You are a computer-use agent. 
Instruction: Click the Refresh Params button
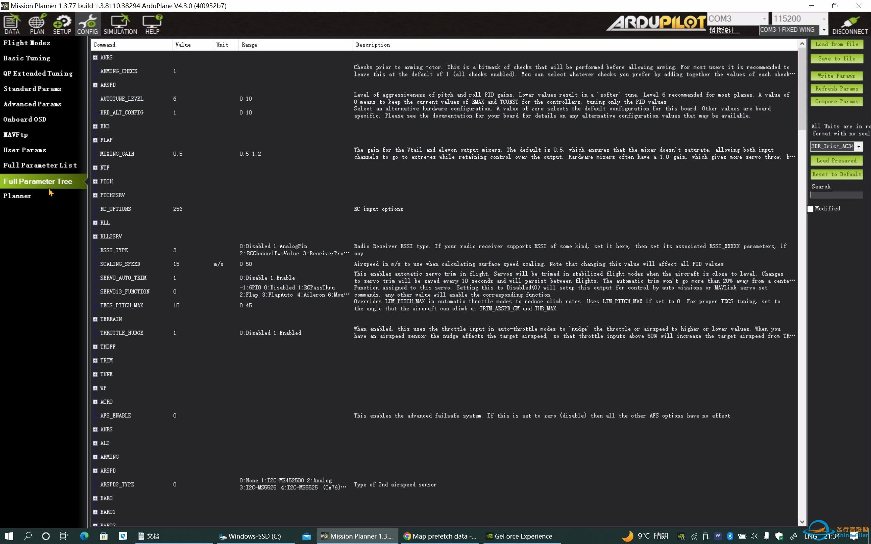[836, 88]
